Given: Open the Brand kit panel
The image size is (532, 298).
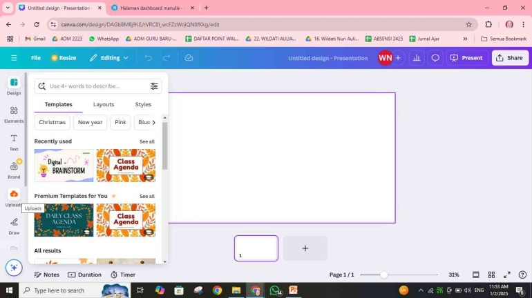Looking at the screenshot, I should pos(14,170).
